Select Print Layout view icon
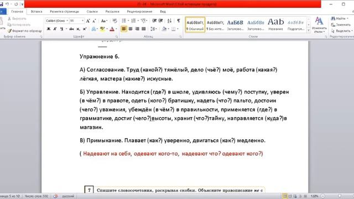 coord(285,196)
